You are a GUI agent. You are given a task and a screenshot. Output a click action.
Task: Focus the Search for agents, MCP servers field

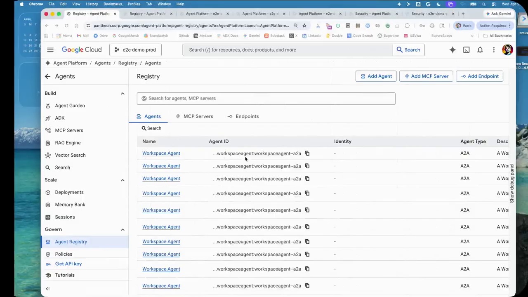pos(266,99)
